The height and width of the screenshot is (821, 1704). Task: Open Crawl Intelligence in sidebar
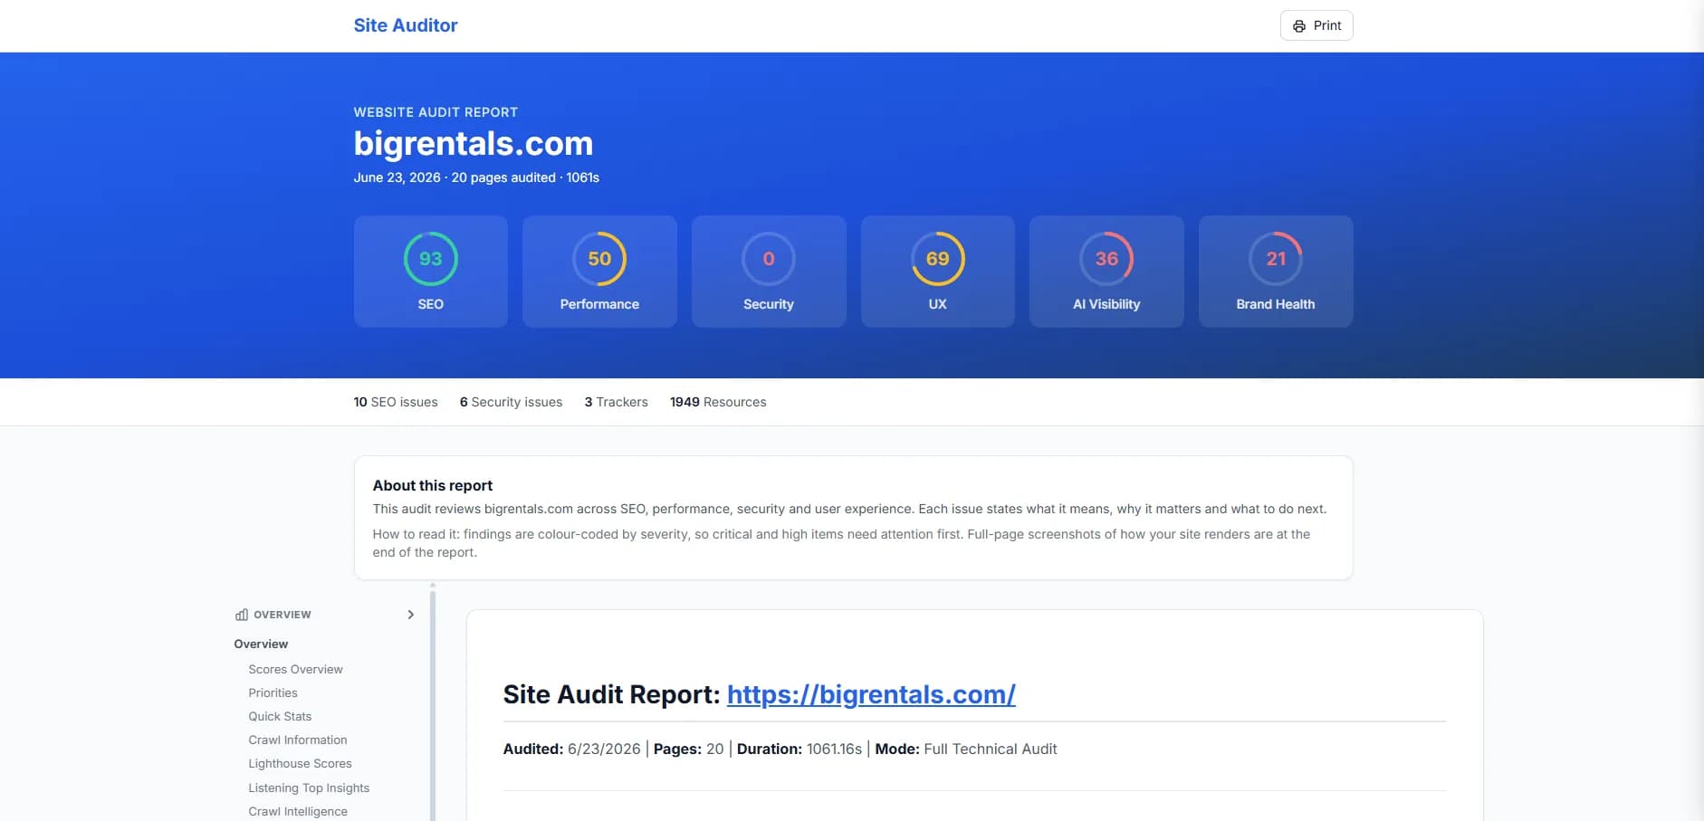pos(298,811)
